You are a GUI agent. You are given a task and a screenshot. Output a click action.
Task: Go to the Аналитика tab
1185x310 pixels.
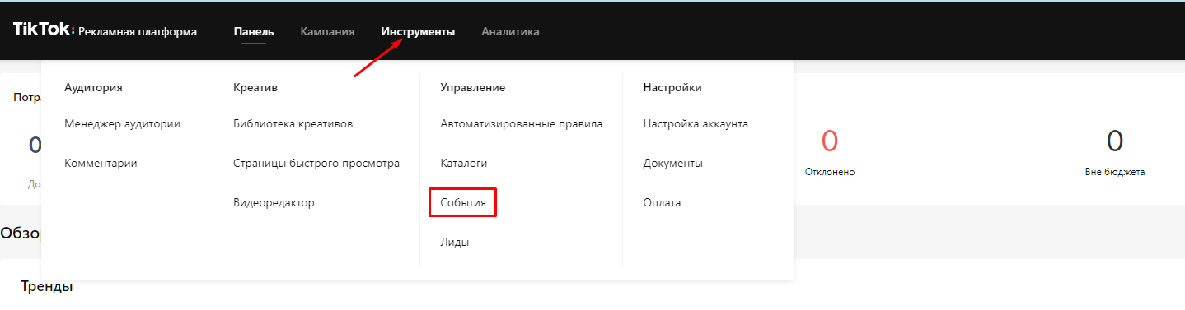tap(510, 32)
